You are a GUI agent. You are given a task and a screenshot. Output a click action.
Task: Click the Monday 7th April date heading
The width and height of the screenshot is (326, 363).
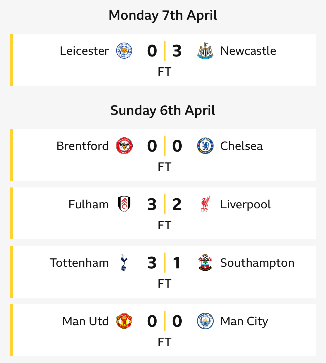tap(163, 15)
